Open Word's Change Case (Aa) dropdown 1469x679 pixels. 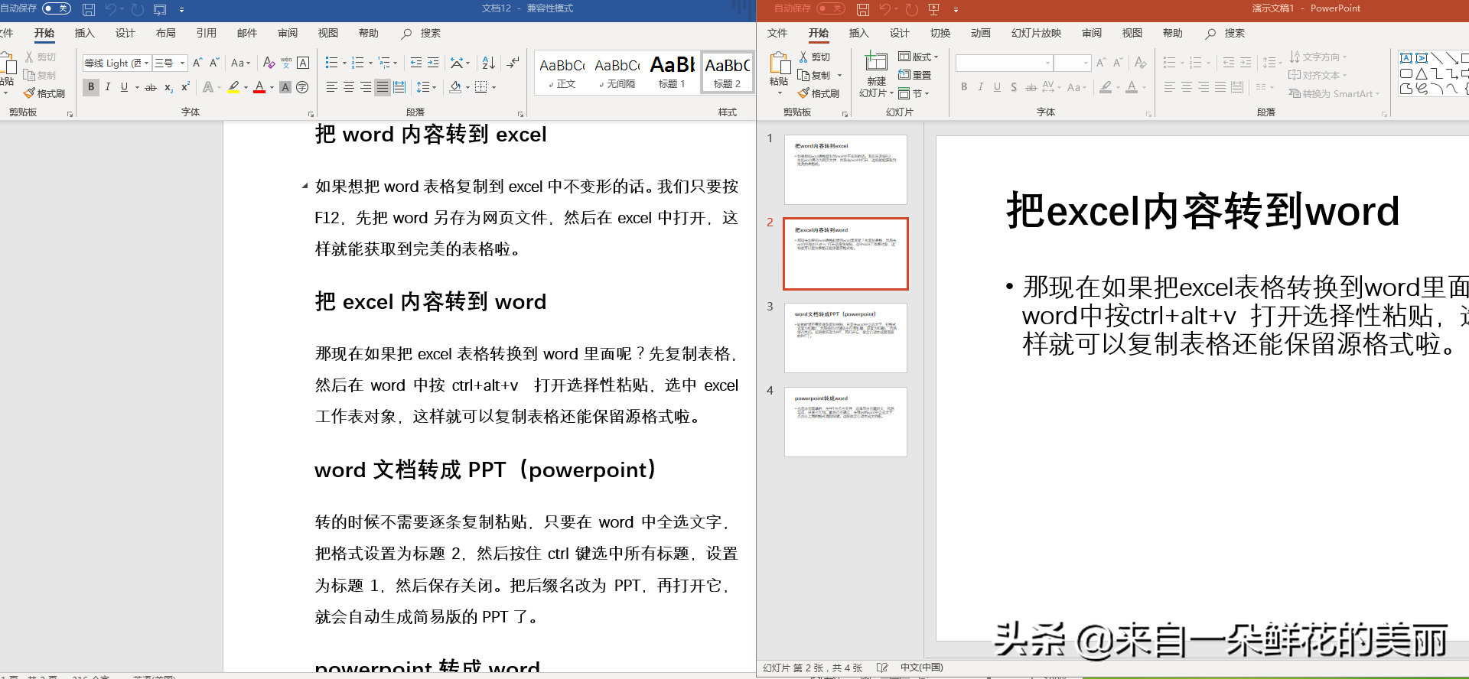(x=240, y=63)
